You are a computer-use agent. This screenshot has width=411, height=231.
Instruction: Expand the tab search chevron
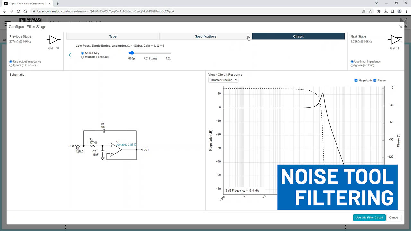tap(376, 3)
